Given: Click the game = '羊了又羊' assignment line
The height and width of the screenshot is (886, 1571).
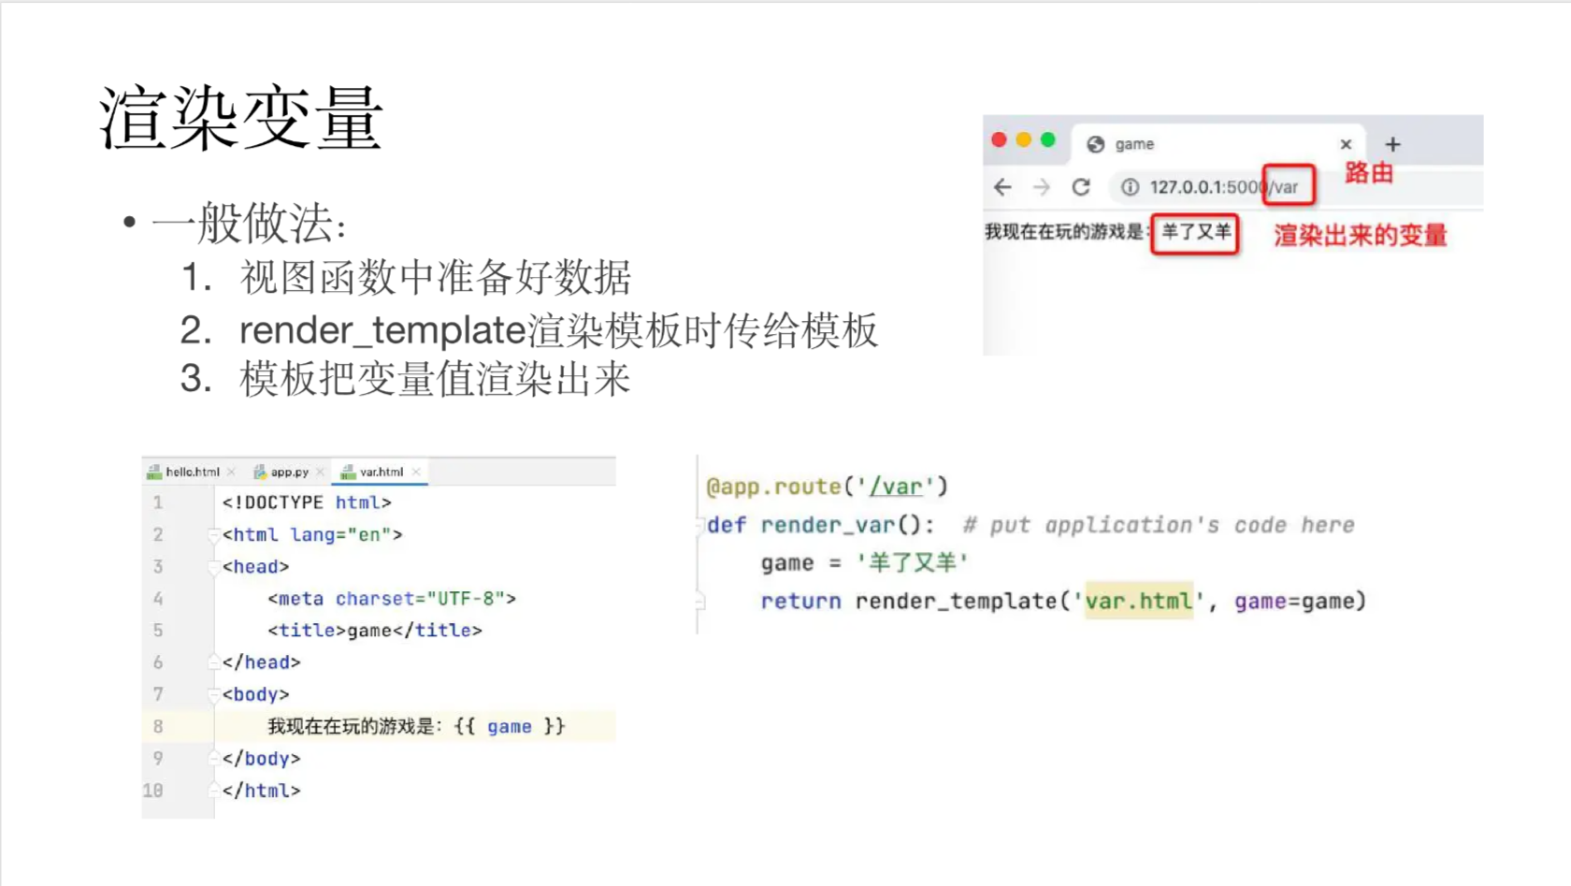Looking at the screenshot, I should pos(864,562).
